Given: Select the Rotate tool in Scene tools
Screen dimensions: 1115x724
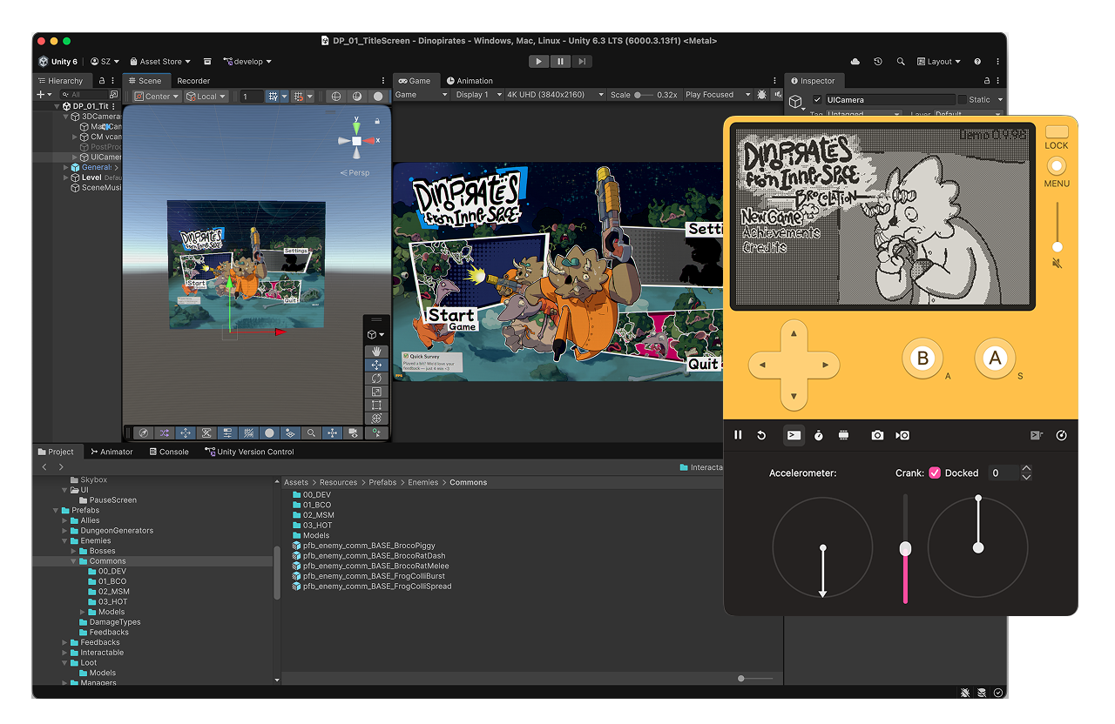Looking at the screenshot, I should 376,379.
